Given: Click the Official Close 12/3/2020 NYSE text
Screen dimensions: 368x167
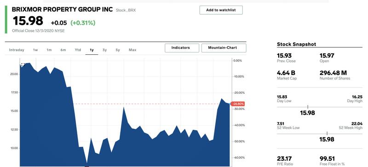Looking at the screenshot, I should (x=38, y=31).
